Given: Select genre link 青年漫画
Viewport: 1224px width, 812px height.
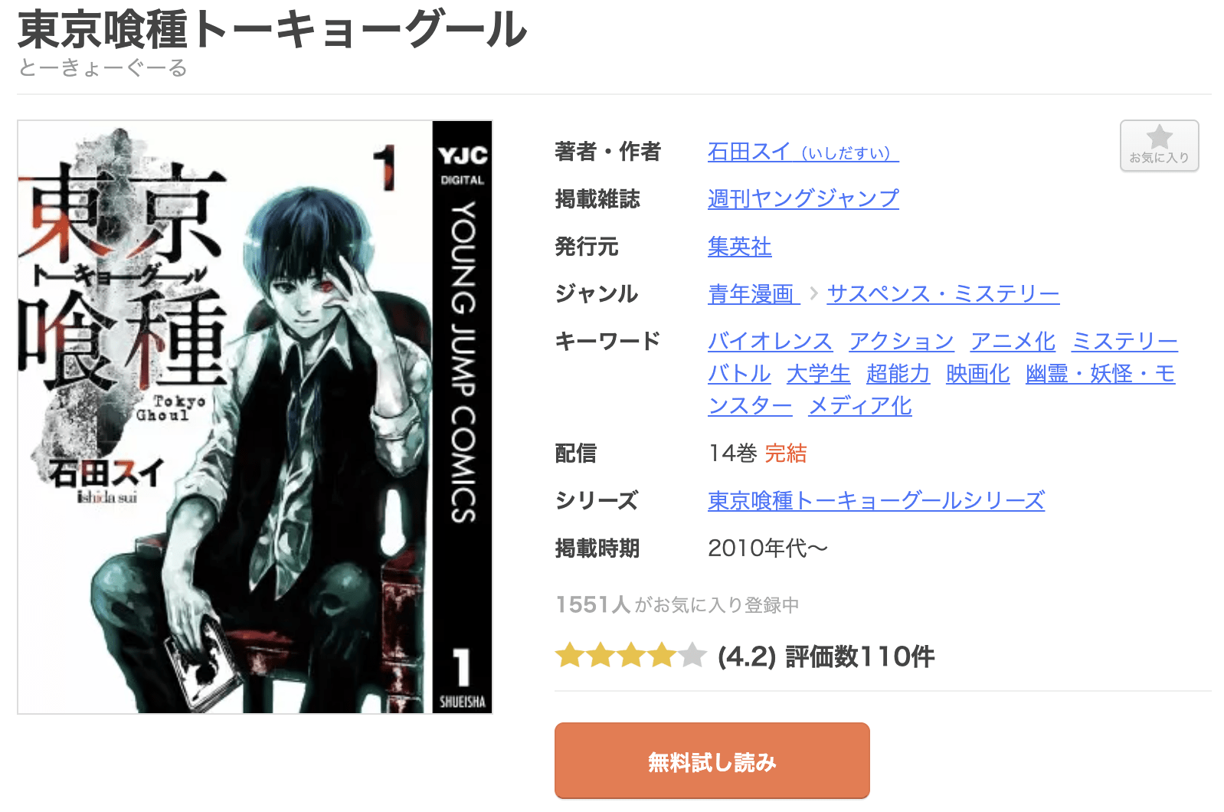Looking at the screenshot, I should (754, 293).
